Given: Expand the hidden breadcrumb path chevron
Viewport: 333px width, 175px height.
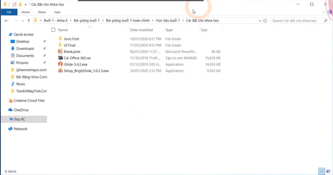Looking at the screenshot, I should click(x=41, y=21).
